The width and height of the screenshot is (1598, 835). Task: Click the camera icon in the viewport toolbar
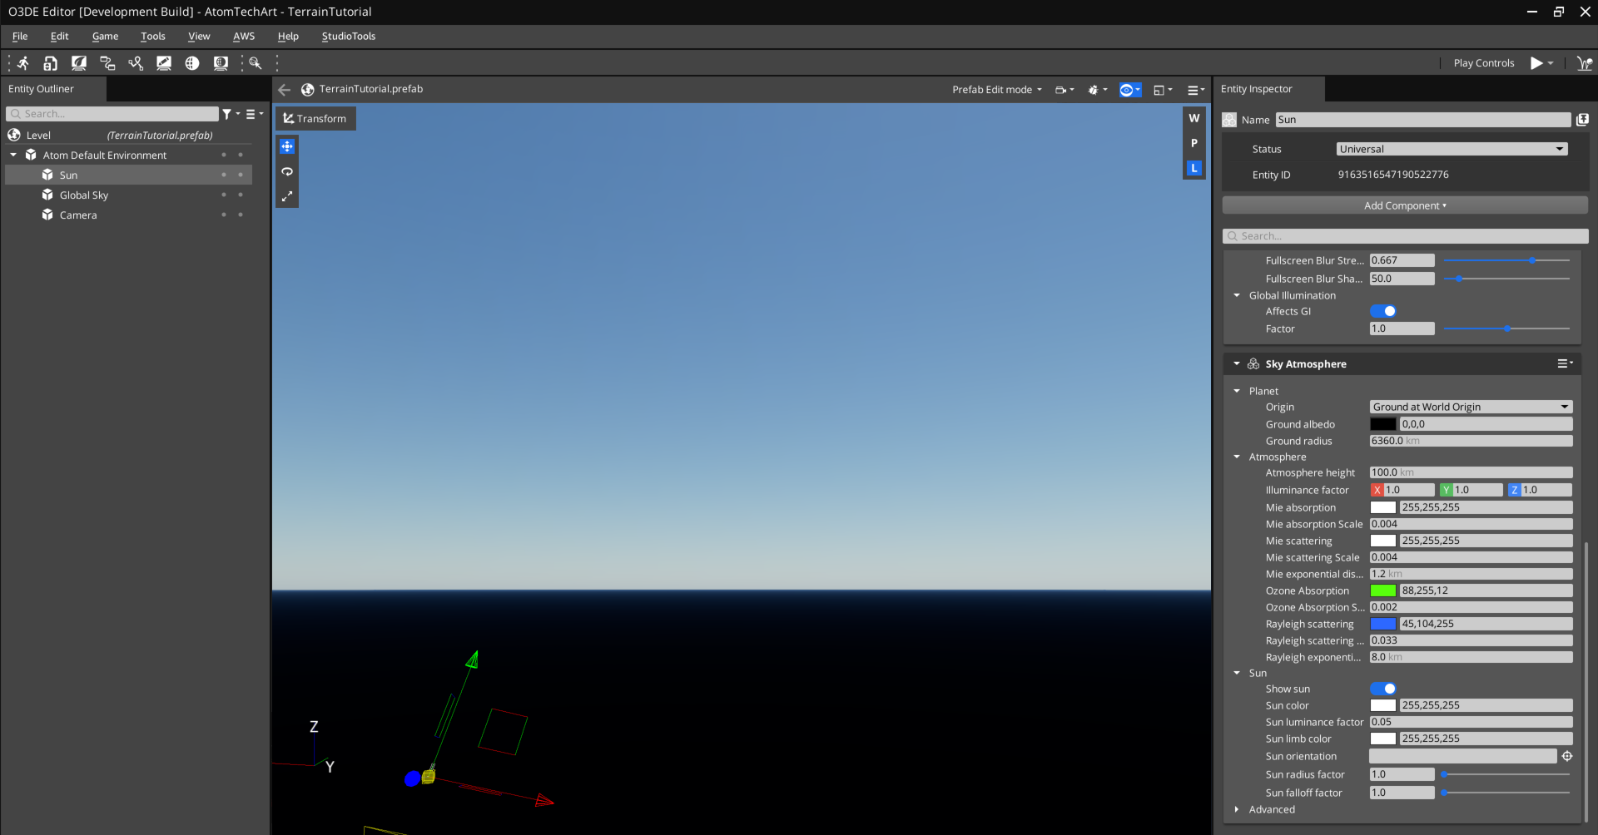(x=1060, y=90)
